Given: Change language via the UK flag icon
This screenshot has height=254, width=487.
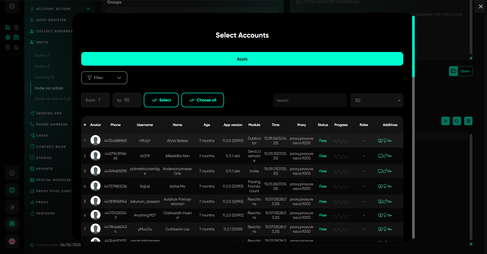Looking at the screenshot, I should pyautogui.click(x=12, y=241).
